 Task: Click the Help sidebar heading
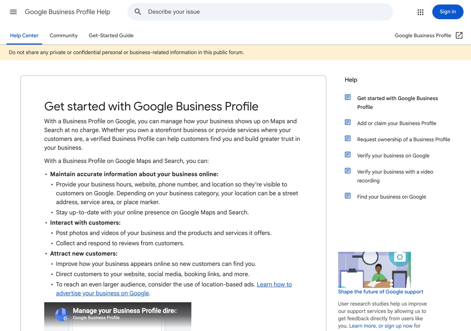point(351,79)
